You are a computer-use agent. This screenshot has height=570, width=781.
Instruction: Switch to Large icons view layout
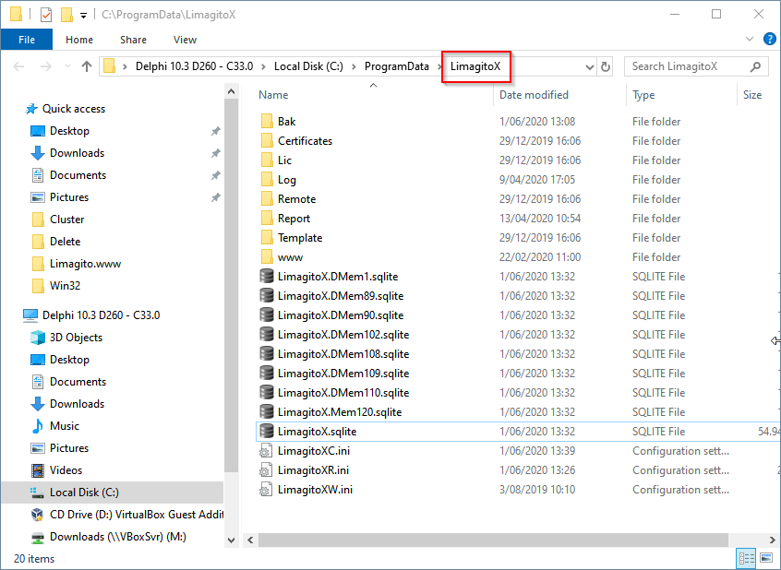(766, 559)
